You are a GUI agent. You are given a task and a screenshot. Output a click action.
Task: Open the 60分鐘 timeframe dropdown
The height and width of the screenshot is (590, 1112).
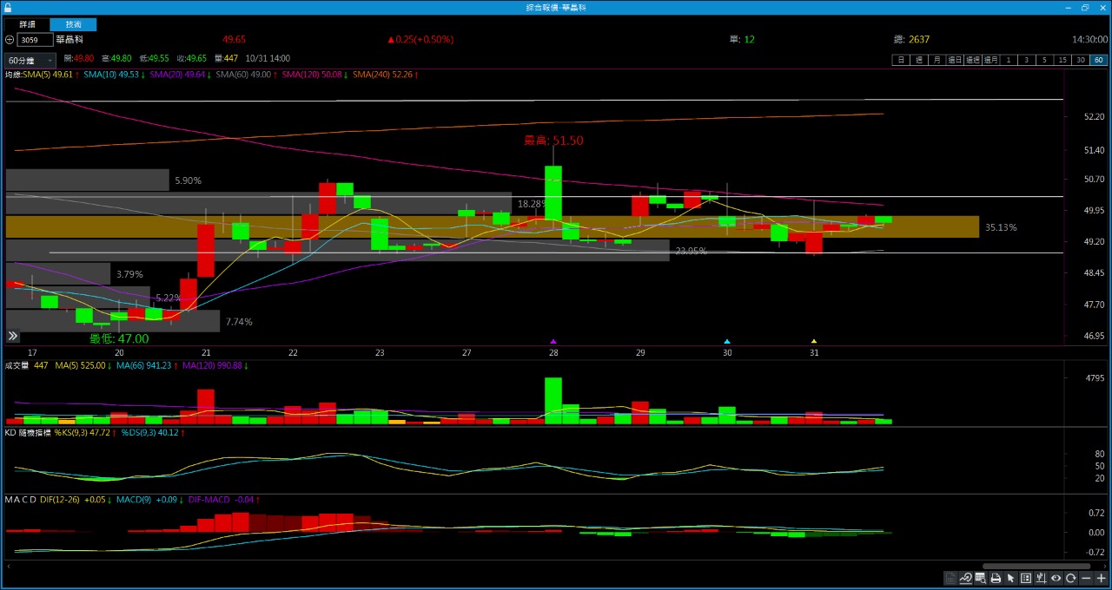pyautogui.click(x=30, y=60)
